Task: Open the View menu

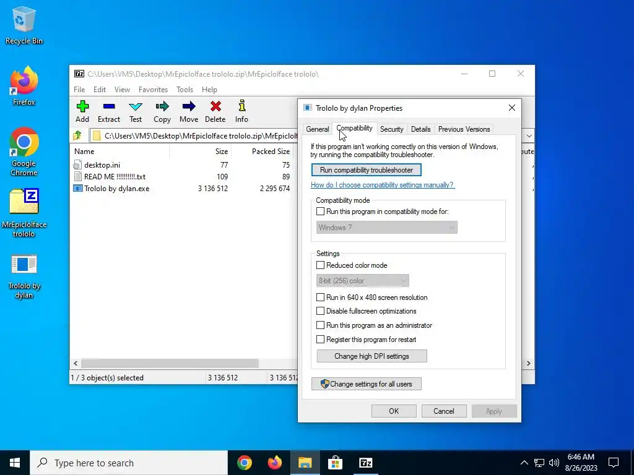Action: 122,90
